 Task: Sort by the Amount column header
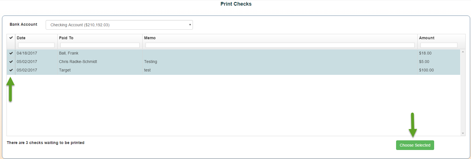tap(426, 38)
